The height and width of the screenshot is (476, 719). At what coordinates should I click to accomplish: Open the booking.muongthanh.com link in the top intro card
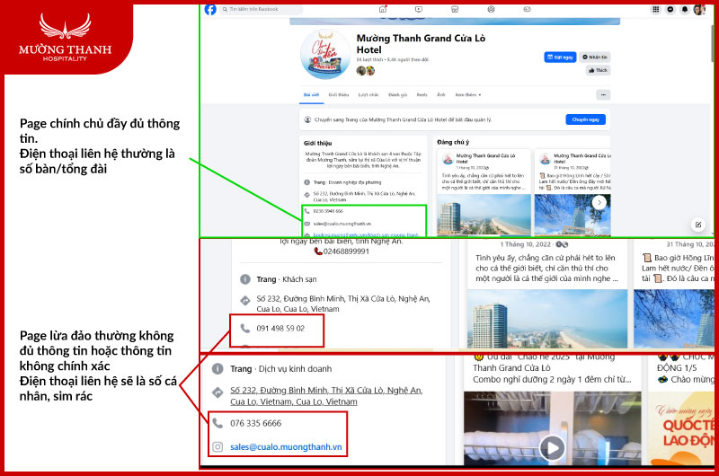pyautogui.click(x=366, y=235)
